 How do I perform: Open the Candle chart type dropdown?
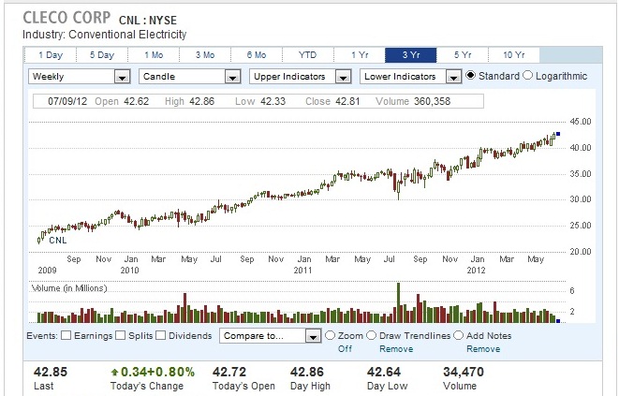tap(190, 76)
